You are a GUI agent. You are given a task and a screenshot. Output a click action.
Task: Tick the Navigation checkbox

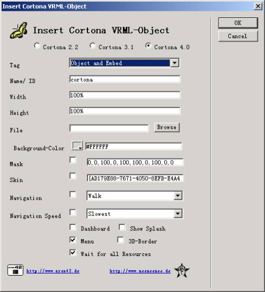point(73,194)
